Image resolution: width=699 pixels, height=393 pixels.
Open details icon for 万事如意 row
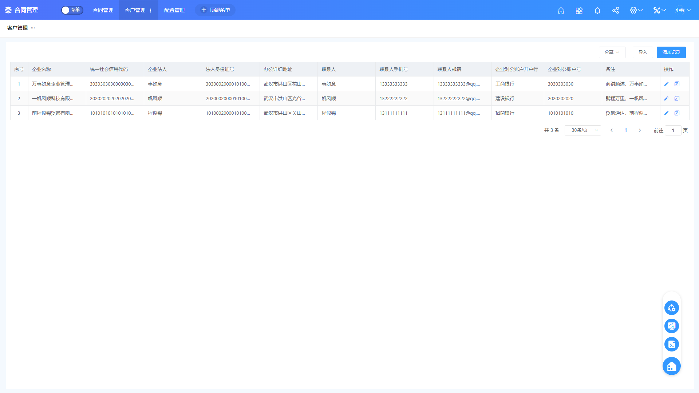677,84
